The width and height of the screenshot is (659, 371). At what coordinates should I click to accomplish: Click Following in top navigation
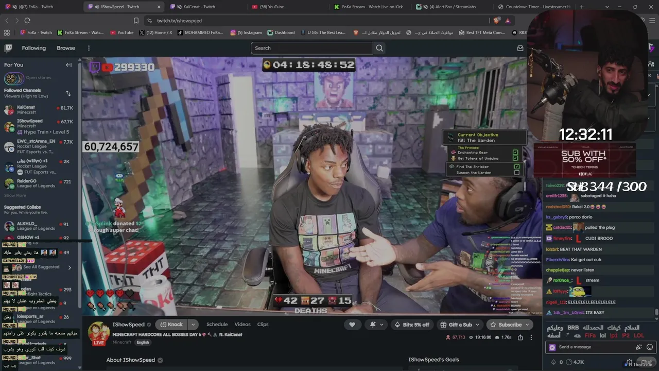click(x=33, y=48)
